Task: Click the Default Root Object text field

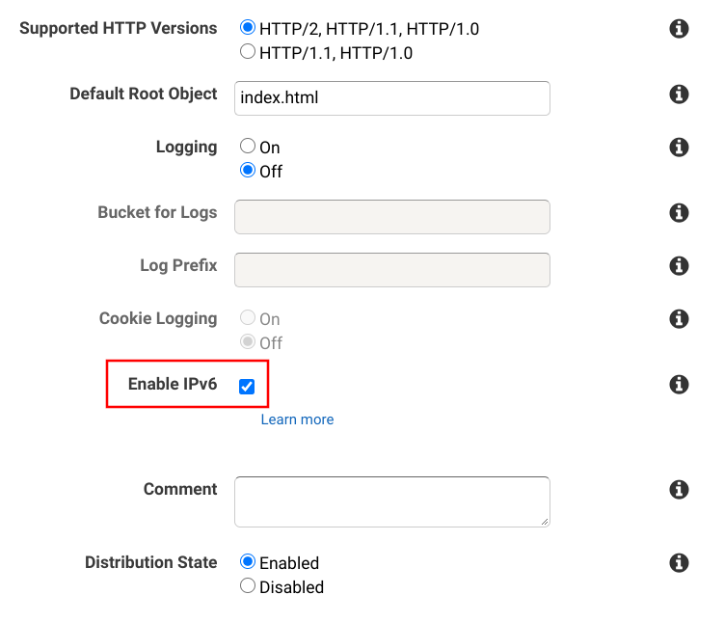Action: click(391, 98)
